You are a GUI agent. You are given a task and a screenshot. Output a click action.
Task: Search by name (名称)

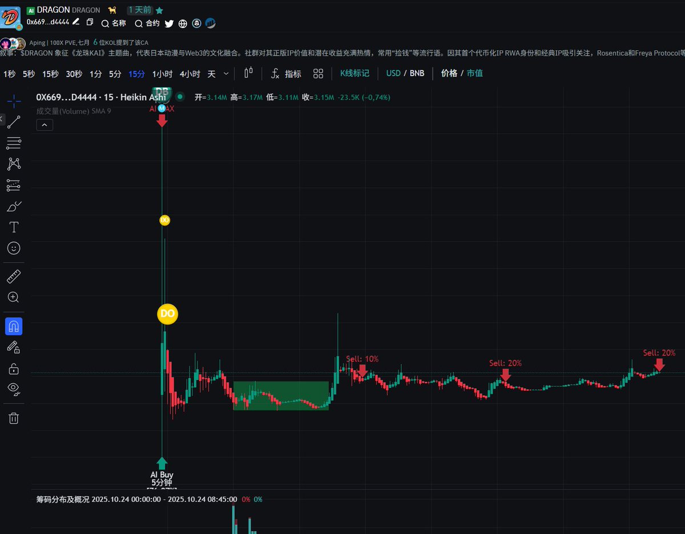[x=114, y=23]
